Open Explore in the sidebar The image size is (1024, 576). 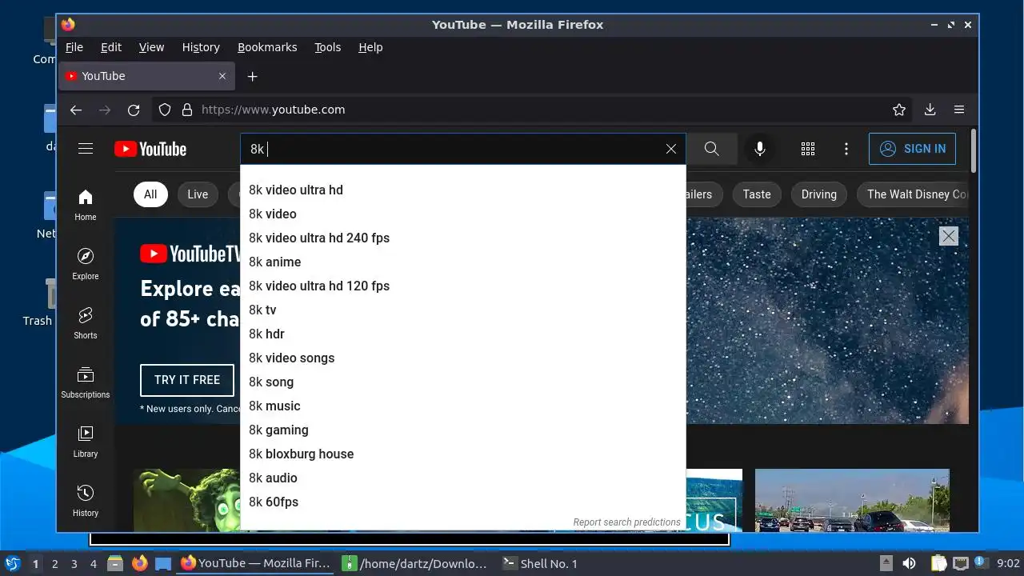(86, 264)
